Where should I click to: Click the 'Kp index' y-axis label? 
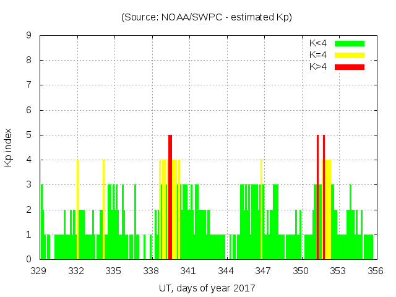pyautogui.click(x=9, y=147)
